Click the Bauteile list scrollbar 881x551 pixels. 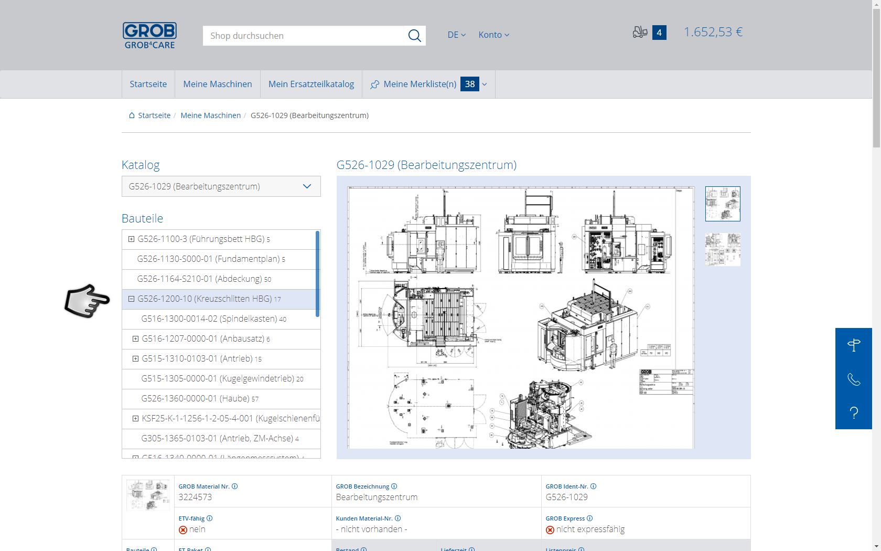point(317,273)
